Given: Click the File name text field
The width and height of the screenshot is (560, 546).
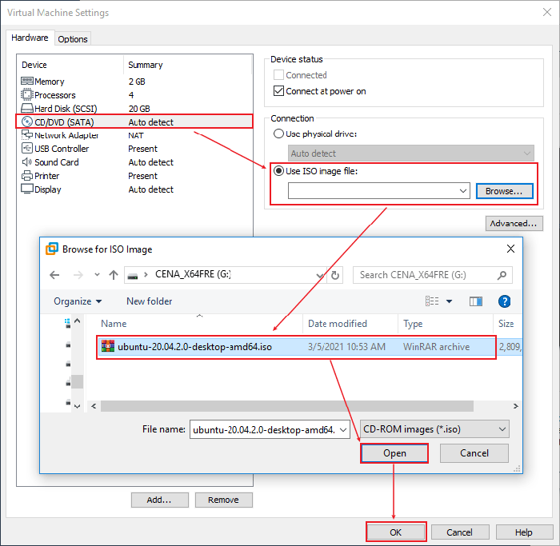Looking at the screenshot, I should 263,429.
